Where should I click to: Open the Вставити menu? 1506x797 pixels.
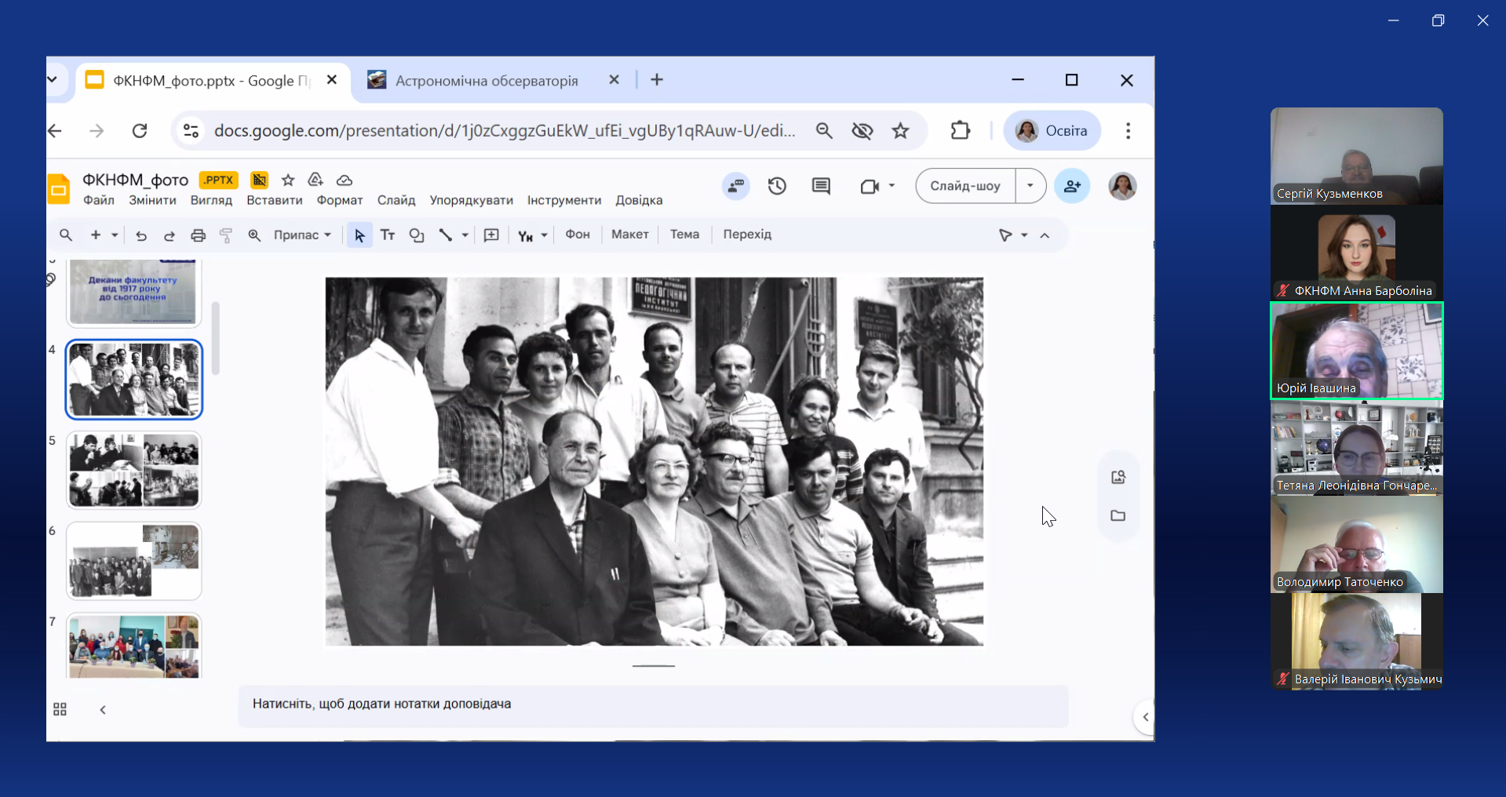[274, 200]
